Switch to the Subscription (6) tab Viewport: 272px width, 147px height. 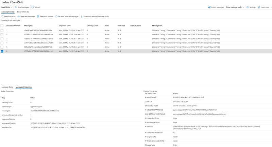8,12
